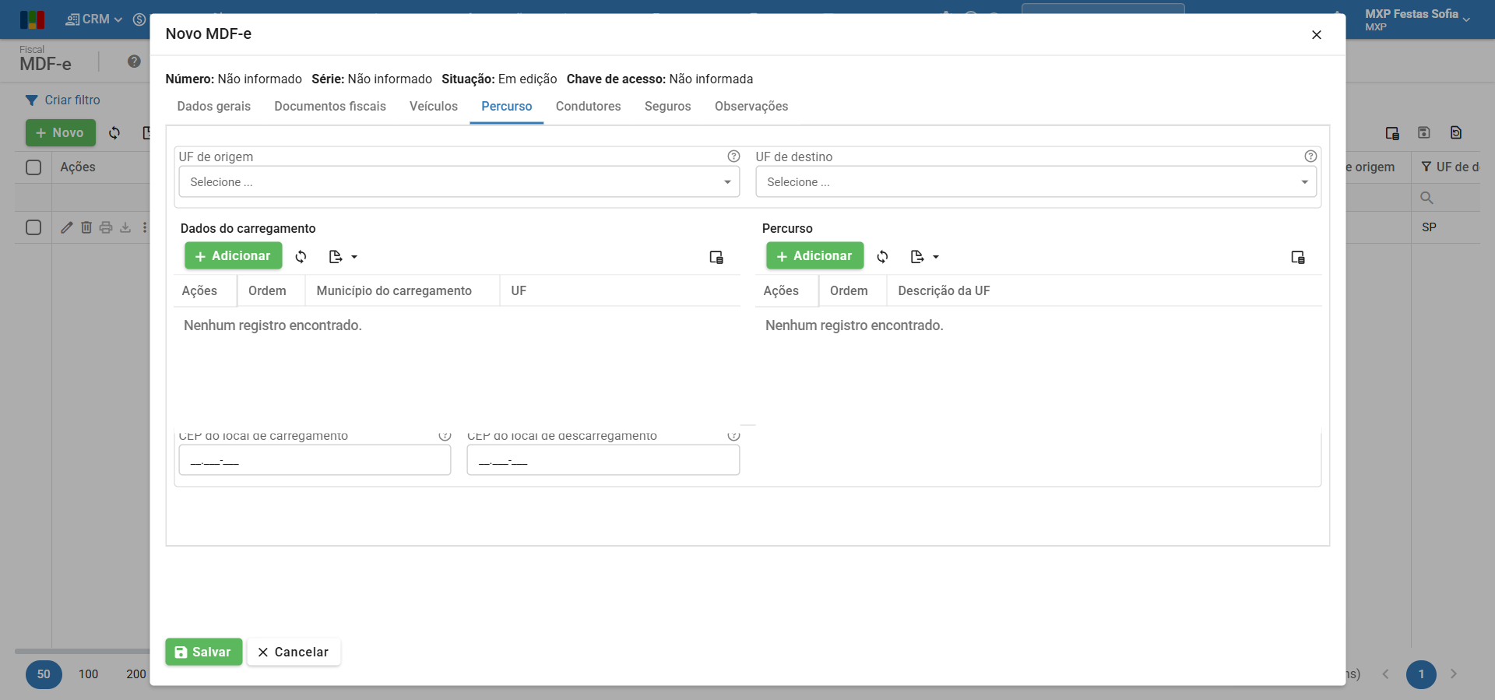
Task: Go to the next page of the list
Action: click(x=1454, y=674)
